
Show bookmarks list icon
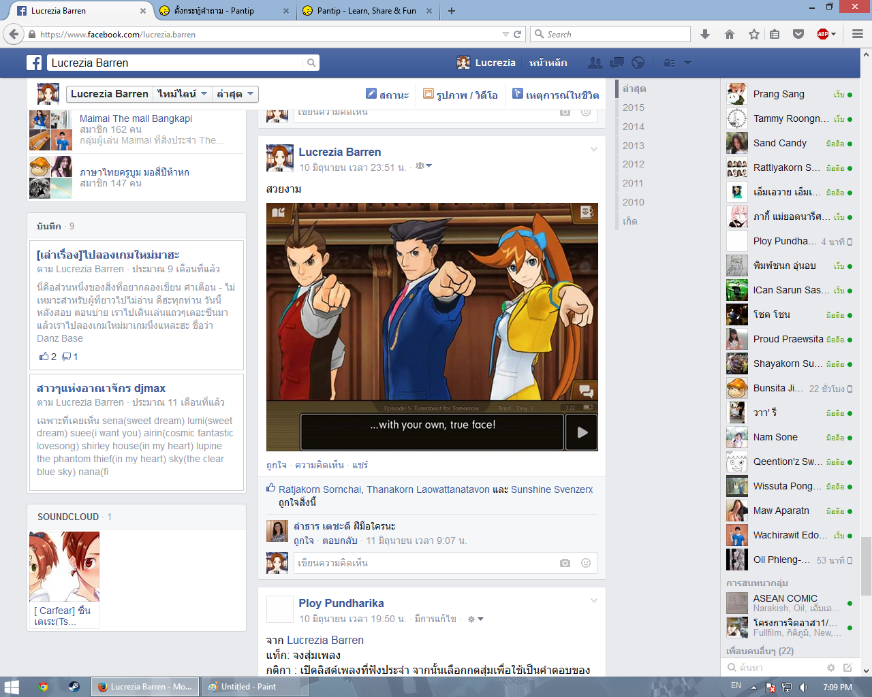click(x=775, y=34)
